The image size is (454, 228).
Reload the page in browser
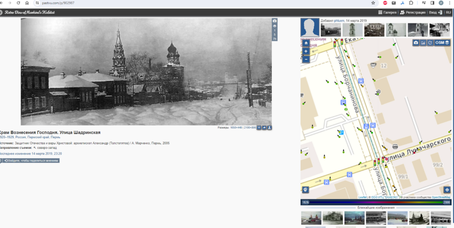click(19, 3)
